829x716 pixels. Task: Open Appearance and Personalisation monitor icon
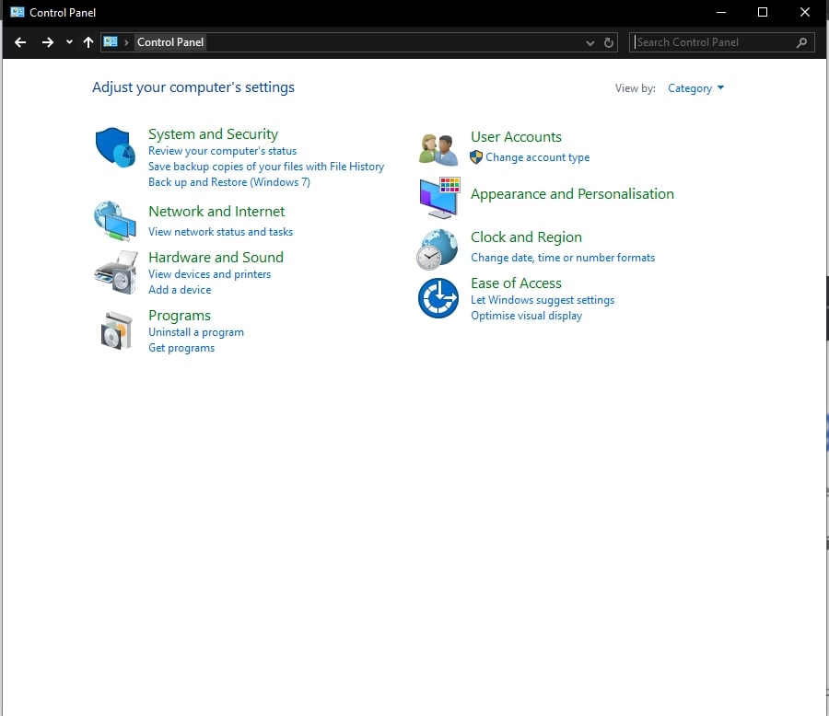click(439, 198)
